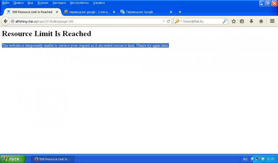Open the Закладки menu
Viewport: 278px width, 163px height.
[x=59, y=3]
